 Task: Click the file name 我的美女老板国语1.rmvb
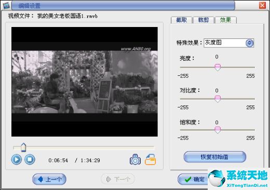tap(67, 16)
